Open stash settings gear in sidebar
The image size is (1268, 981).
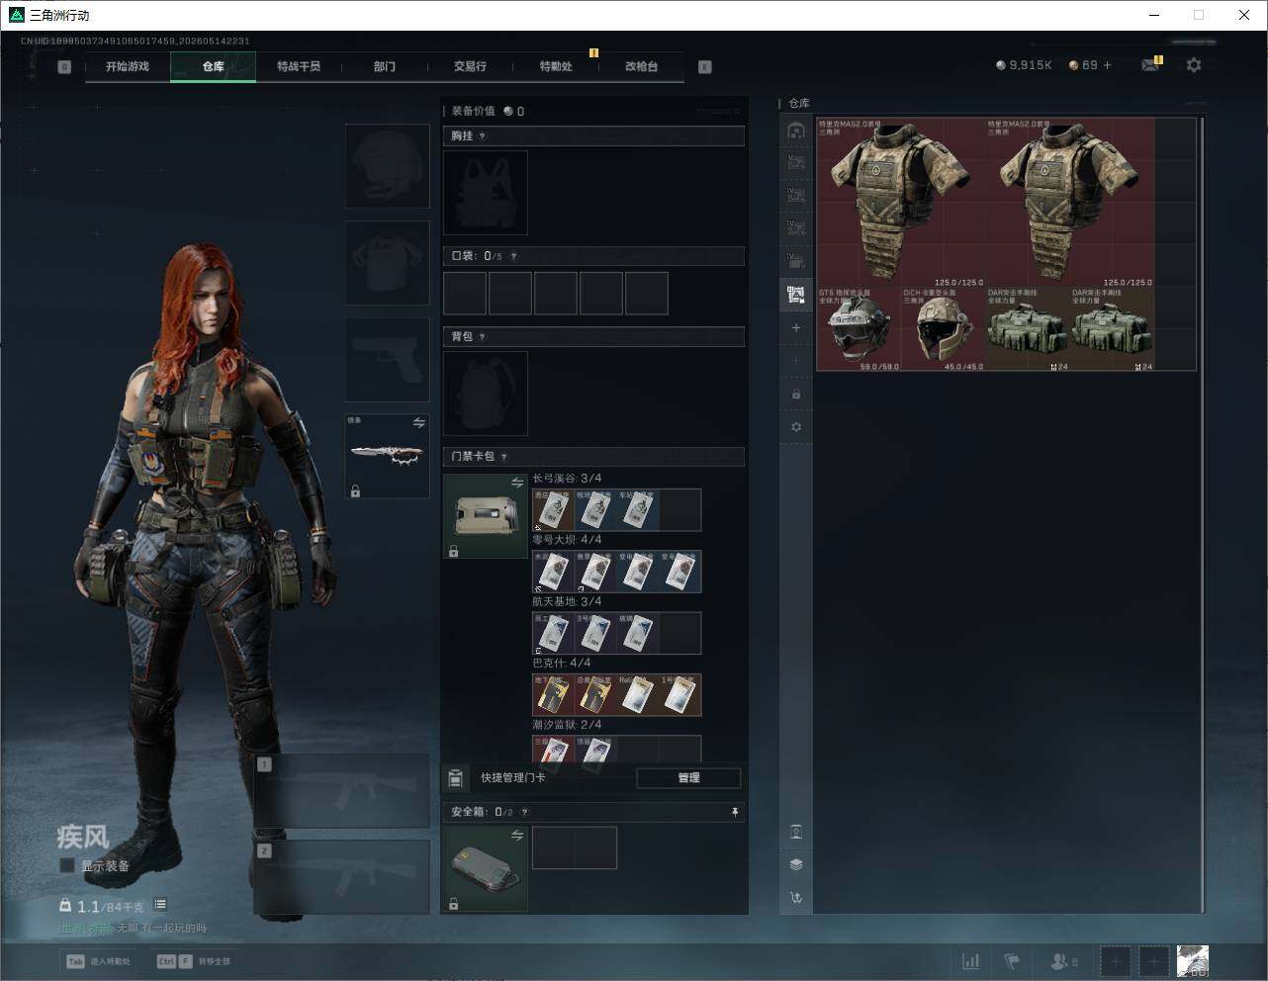click(796, 427)
